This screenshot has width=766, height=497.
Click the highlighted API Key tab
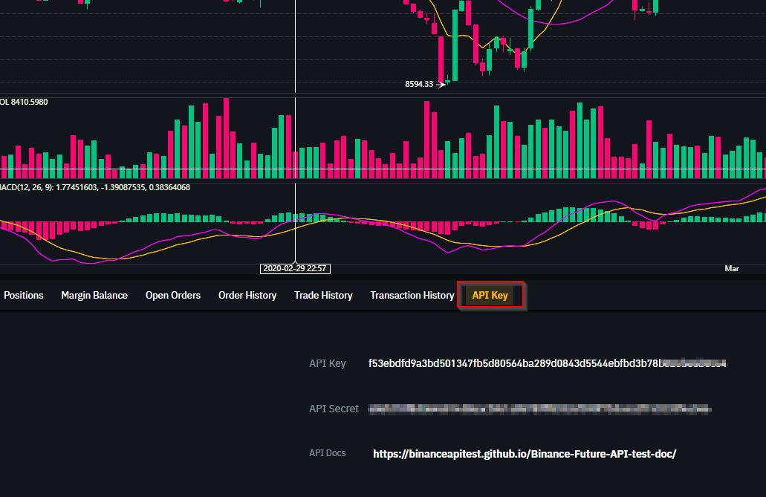tap(490, 295)
